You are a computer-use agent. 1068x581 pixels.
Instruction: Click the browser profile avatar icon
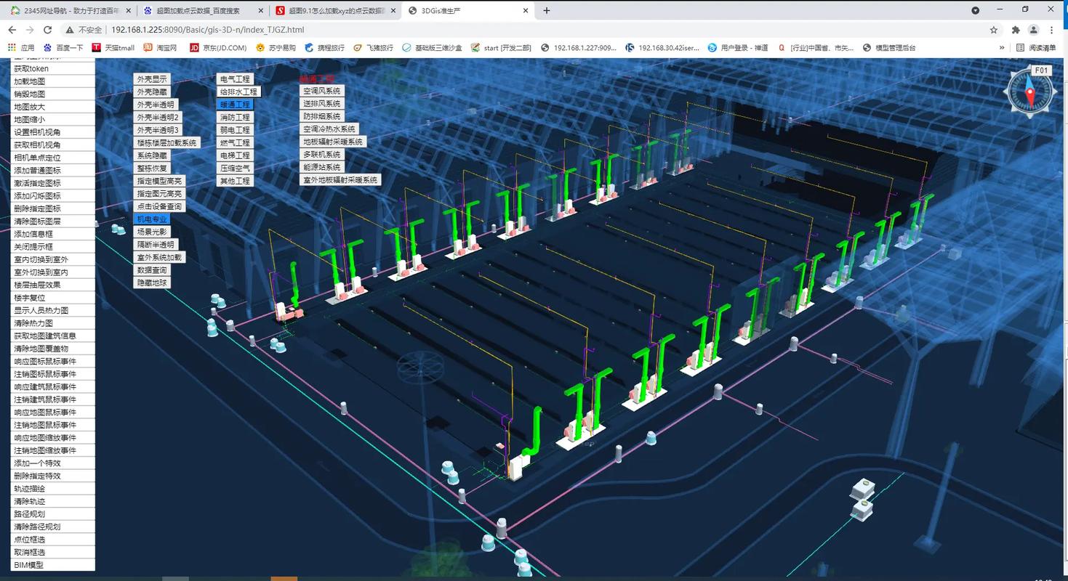(x=1033, y=30)
